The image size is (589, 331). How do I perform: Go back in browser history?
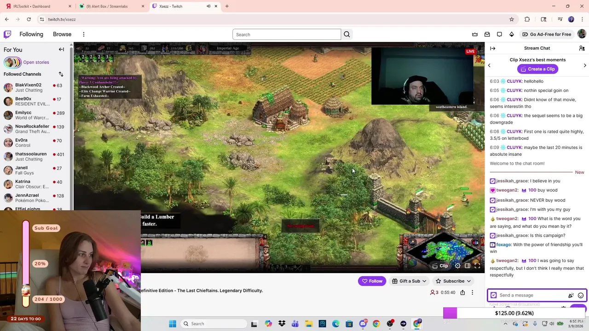(x=6, y=19)
